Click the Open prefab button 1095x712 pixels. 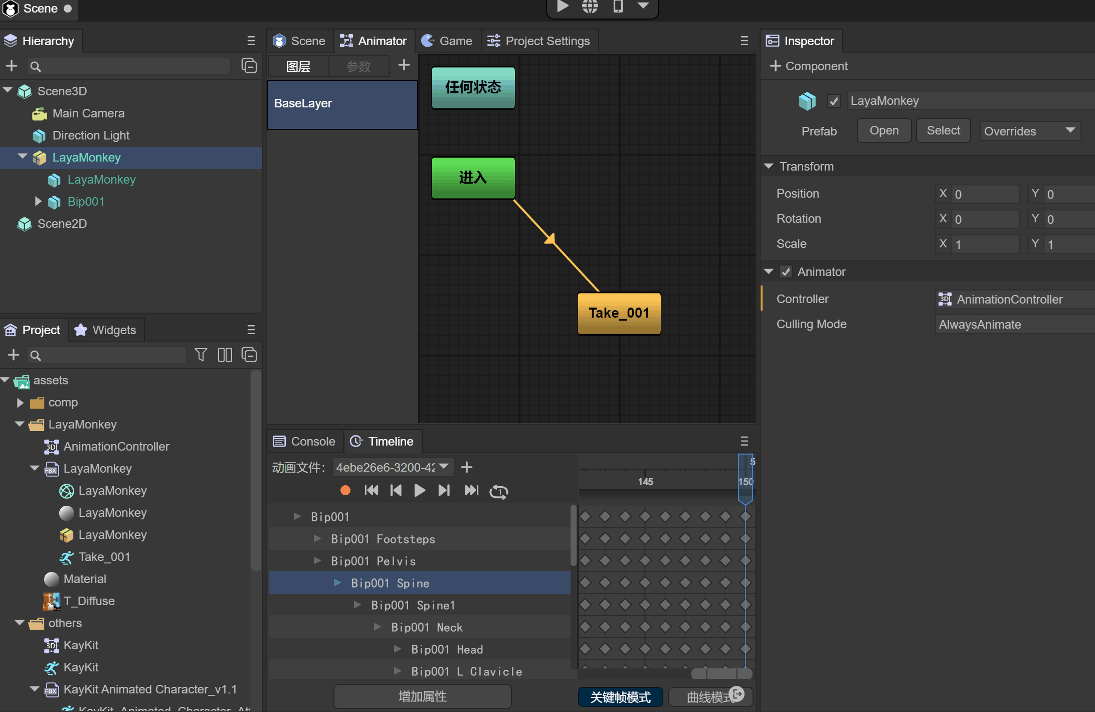[883, 130]
